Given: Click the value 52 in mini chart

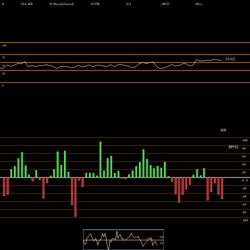Looking at the screenshot, I should 161,237.
